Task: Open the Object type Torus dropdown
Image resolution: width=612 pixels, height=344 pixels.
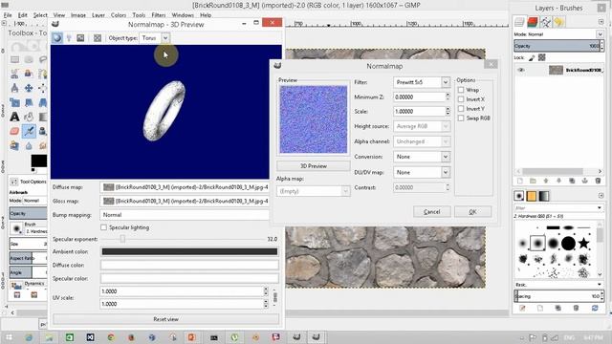Action: pos(155,38)
